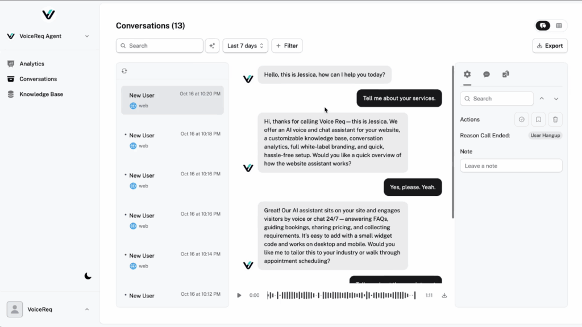Switch to table view toggle

click(x=559, y=26)
